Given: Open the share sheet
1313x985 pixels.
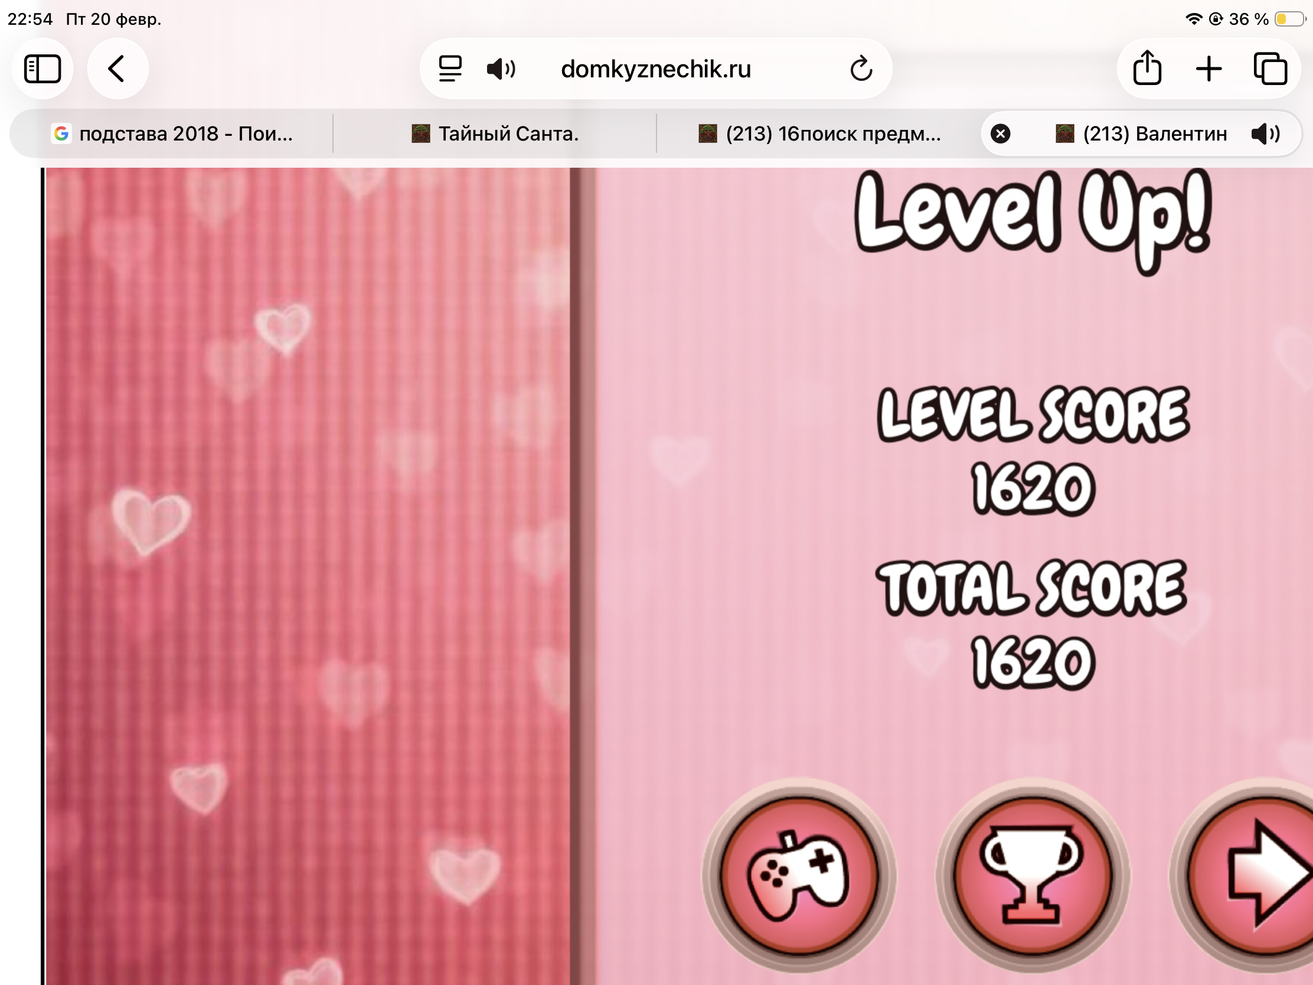Looking at the screenshot, I should [1147, 69].
